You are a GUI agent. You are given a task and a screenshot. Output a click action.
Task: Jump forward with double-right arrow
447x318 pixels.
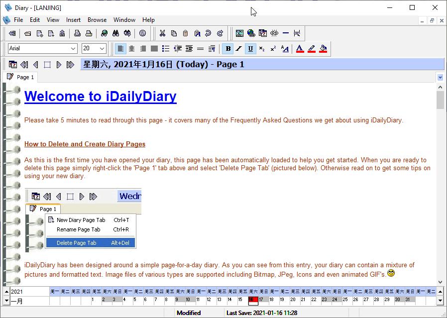click(70, 64)
